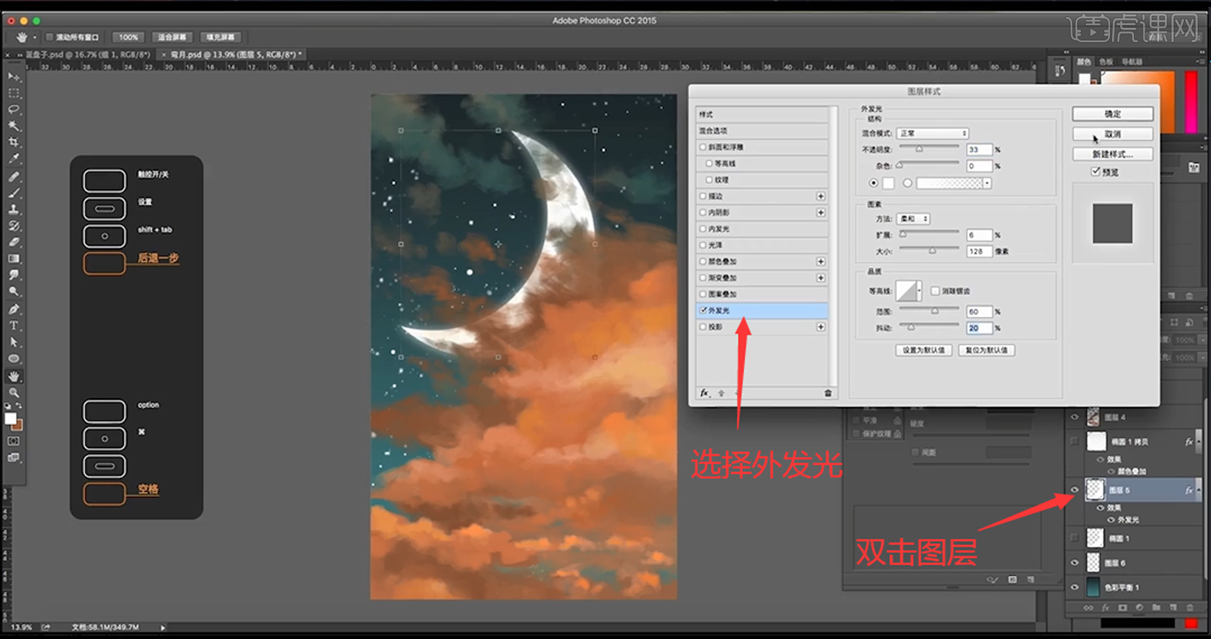Click the link layers icon in Layers panel
Image resolution: width=1211 pixels, height=639 pixels.
pos(1088,607)
